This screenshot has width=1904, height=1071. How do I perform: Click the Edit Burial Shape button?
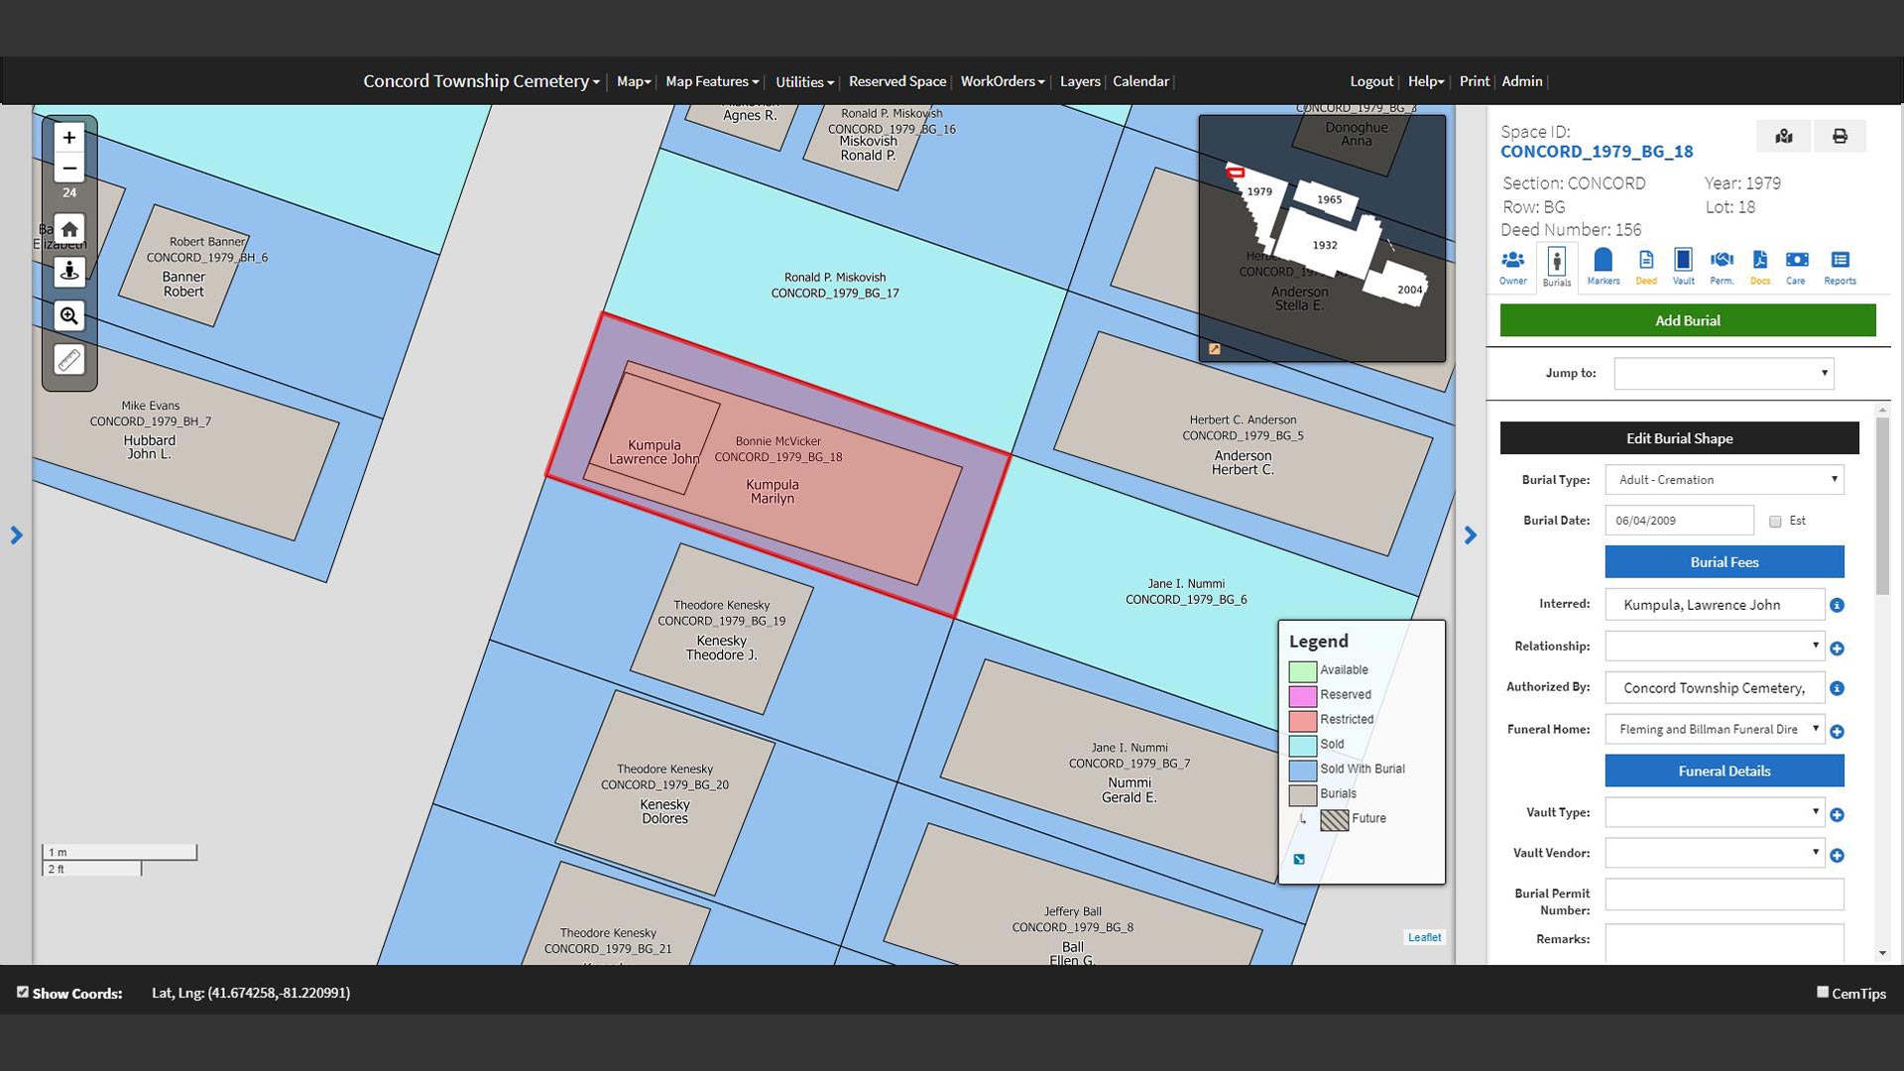[x=1679, y=438]
